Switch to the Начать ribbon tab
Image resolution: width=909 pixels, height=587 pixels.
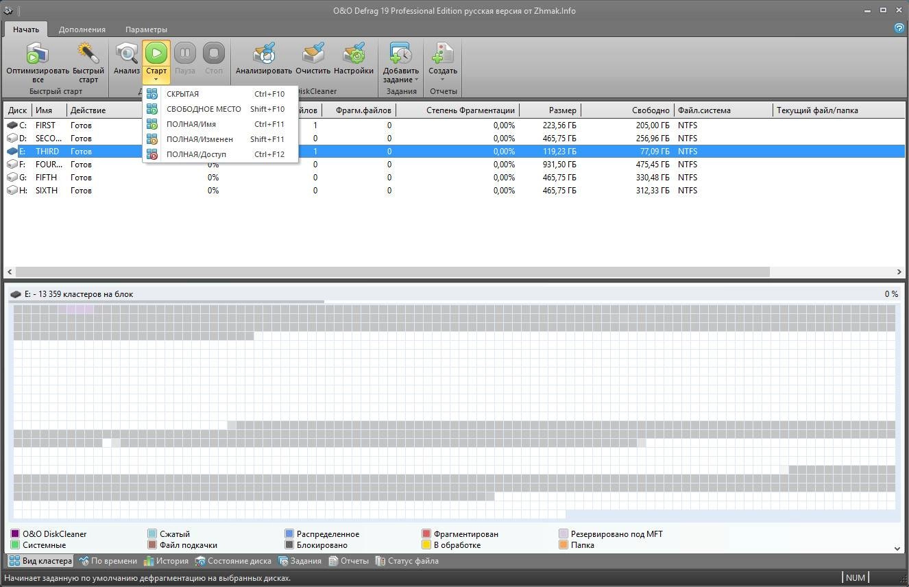[26, 29]
